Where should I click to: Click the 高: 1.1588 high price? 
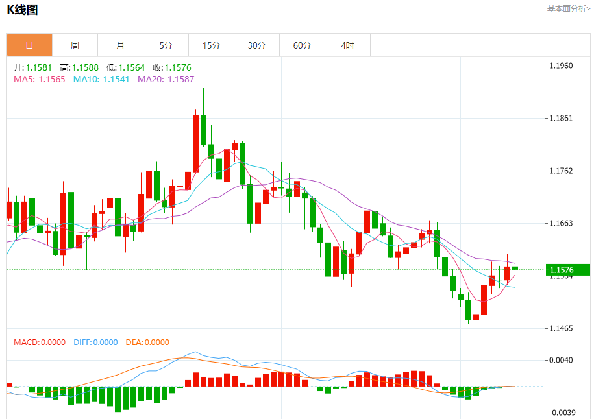coord(79,67)
